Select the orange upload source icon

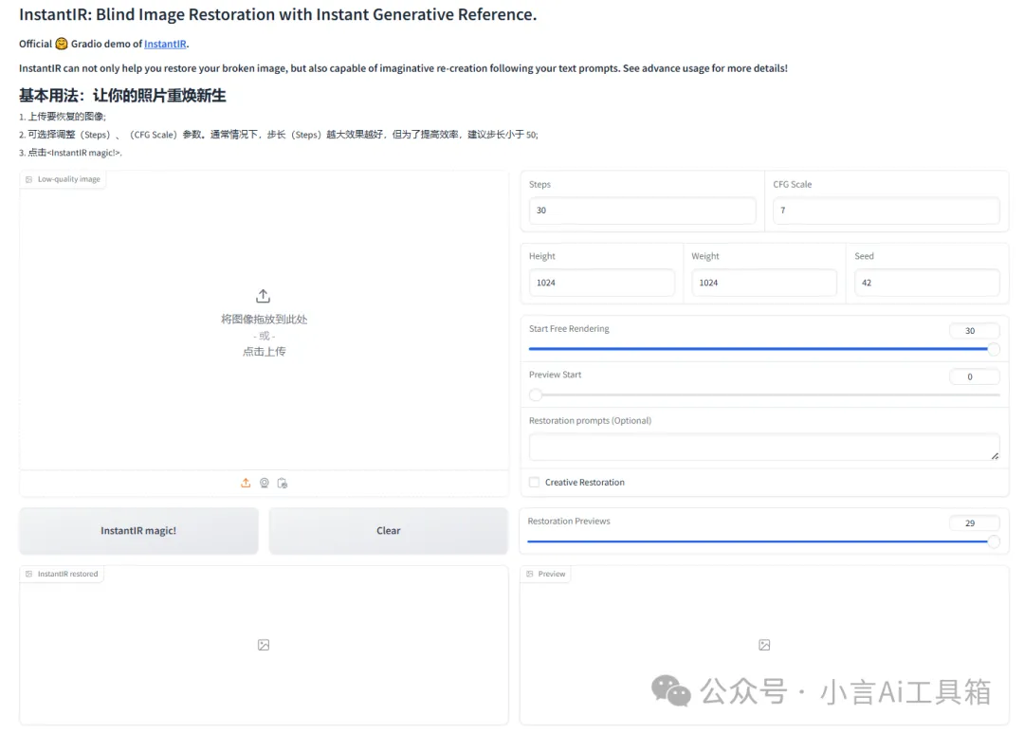(x=246, y=483)
